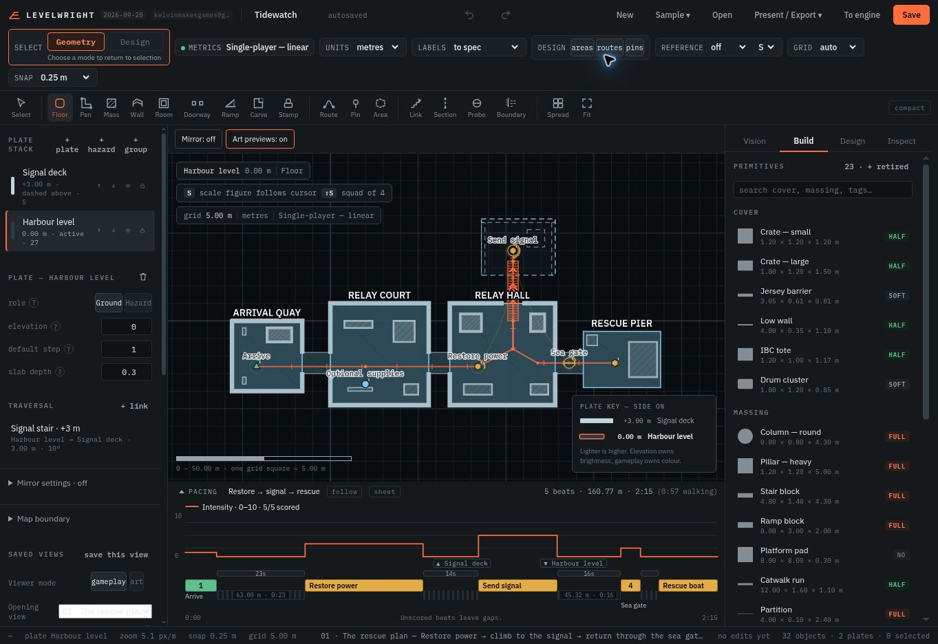This screenshot has width=938, height=644.
Task: Click the orange Save button
Action: tap(911, 15)
